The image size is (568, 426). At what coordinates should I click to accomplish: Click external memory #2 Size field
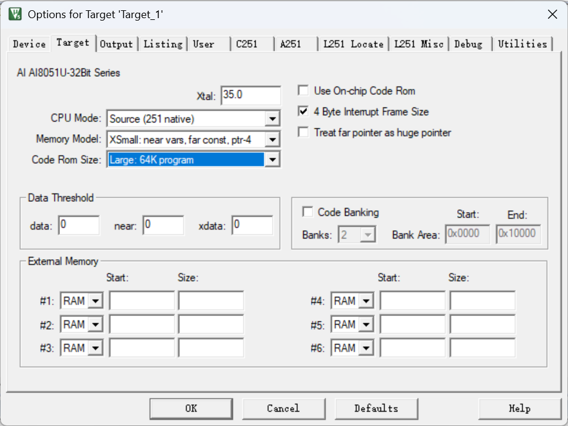coord(211,324)
